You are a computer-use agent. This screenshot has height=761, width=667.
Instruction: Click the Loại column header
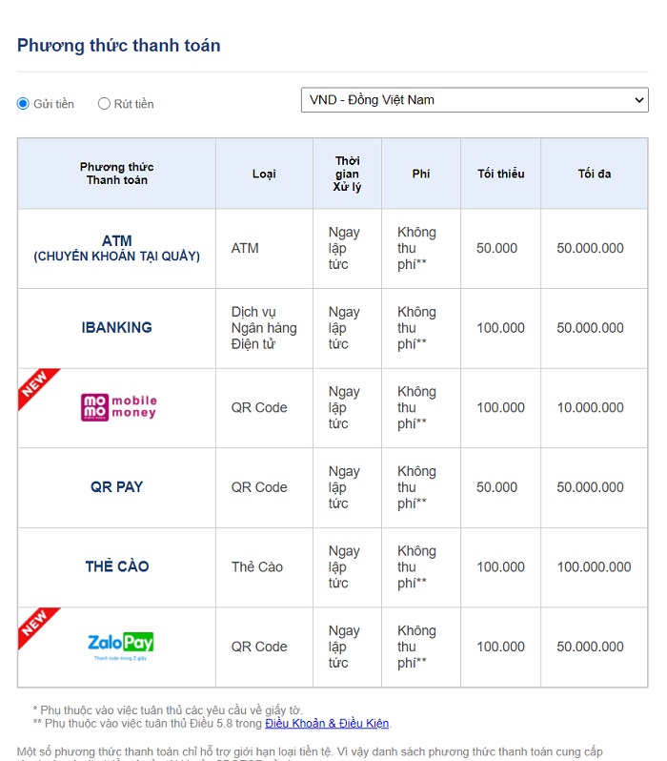264,174
